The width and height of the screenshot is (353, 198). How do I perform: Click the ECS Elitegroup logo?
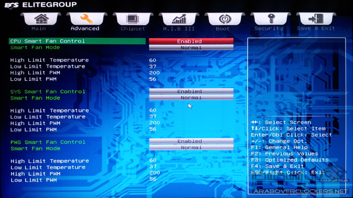point(41,5)
